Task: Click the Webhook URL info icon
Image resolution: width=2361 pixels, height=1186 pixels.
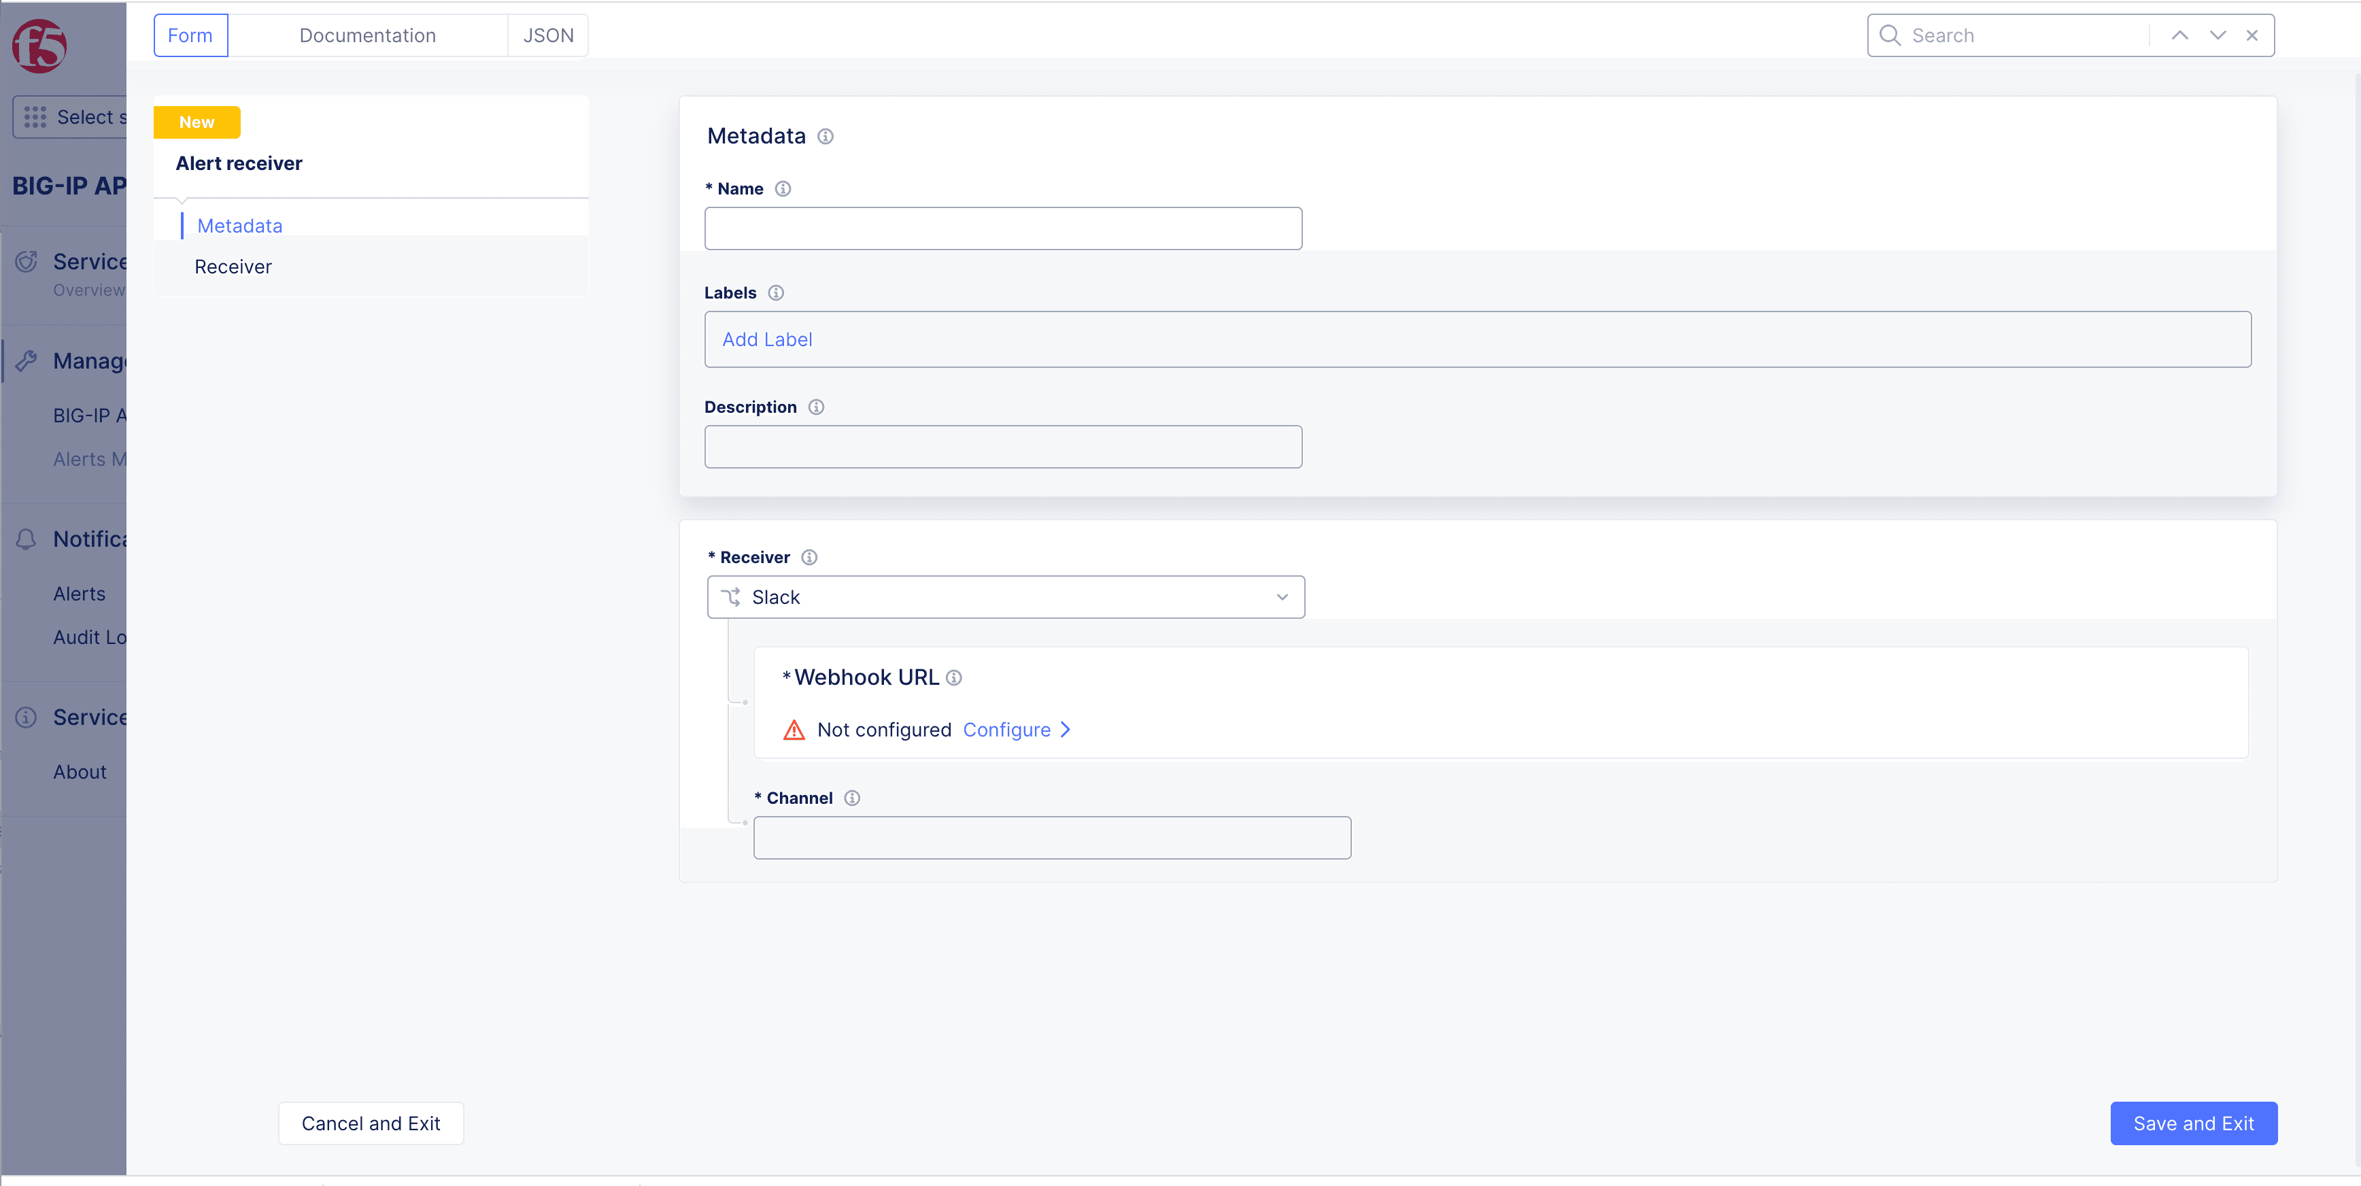Action: 953,677
